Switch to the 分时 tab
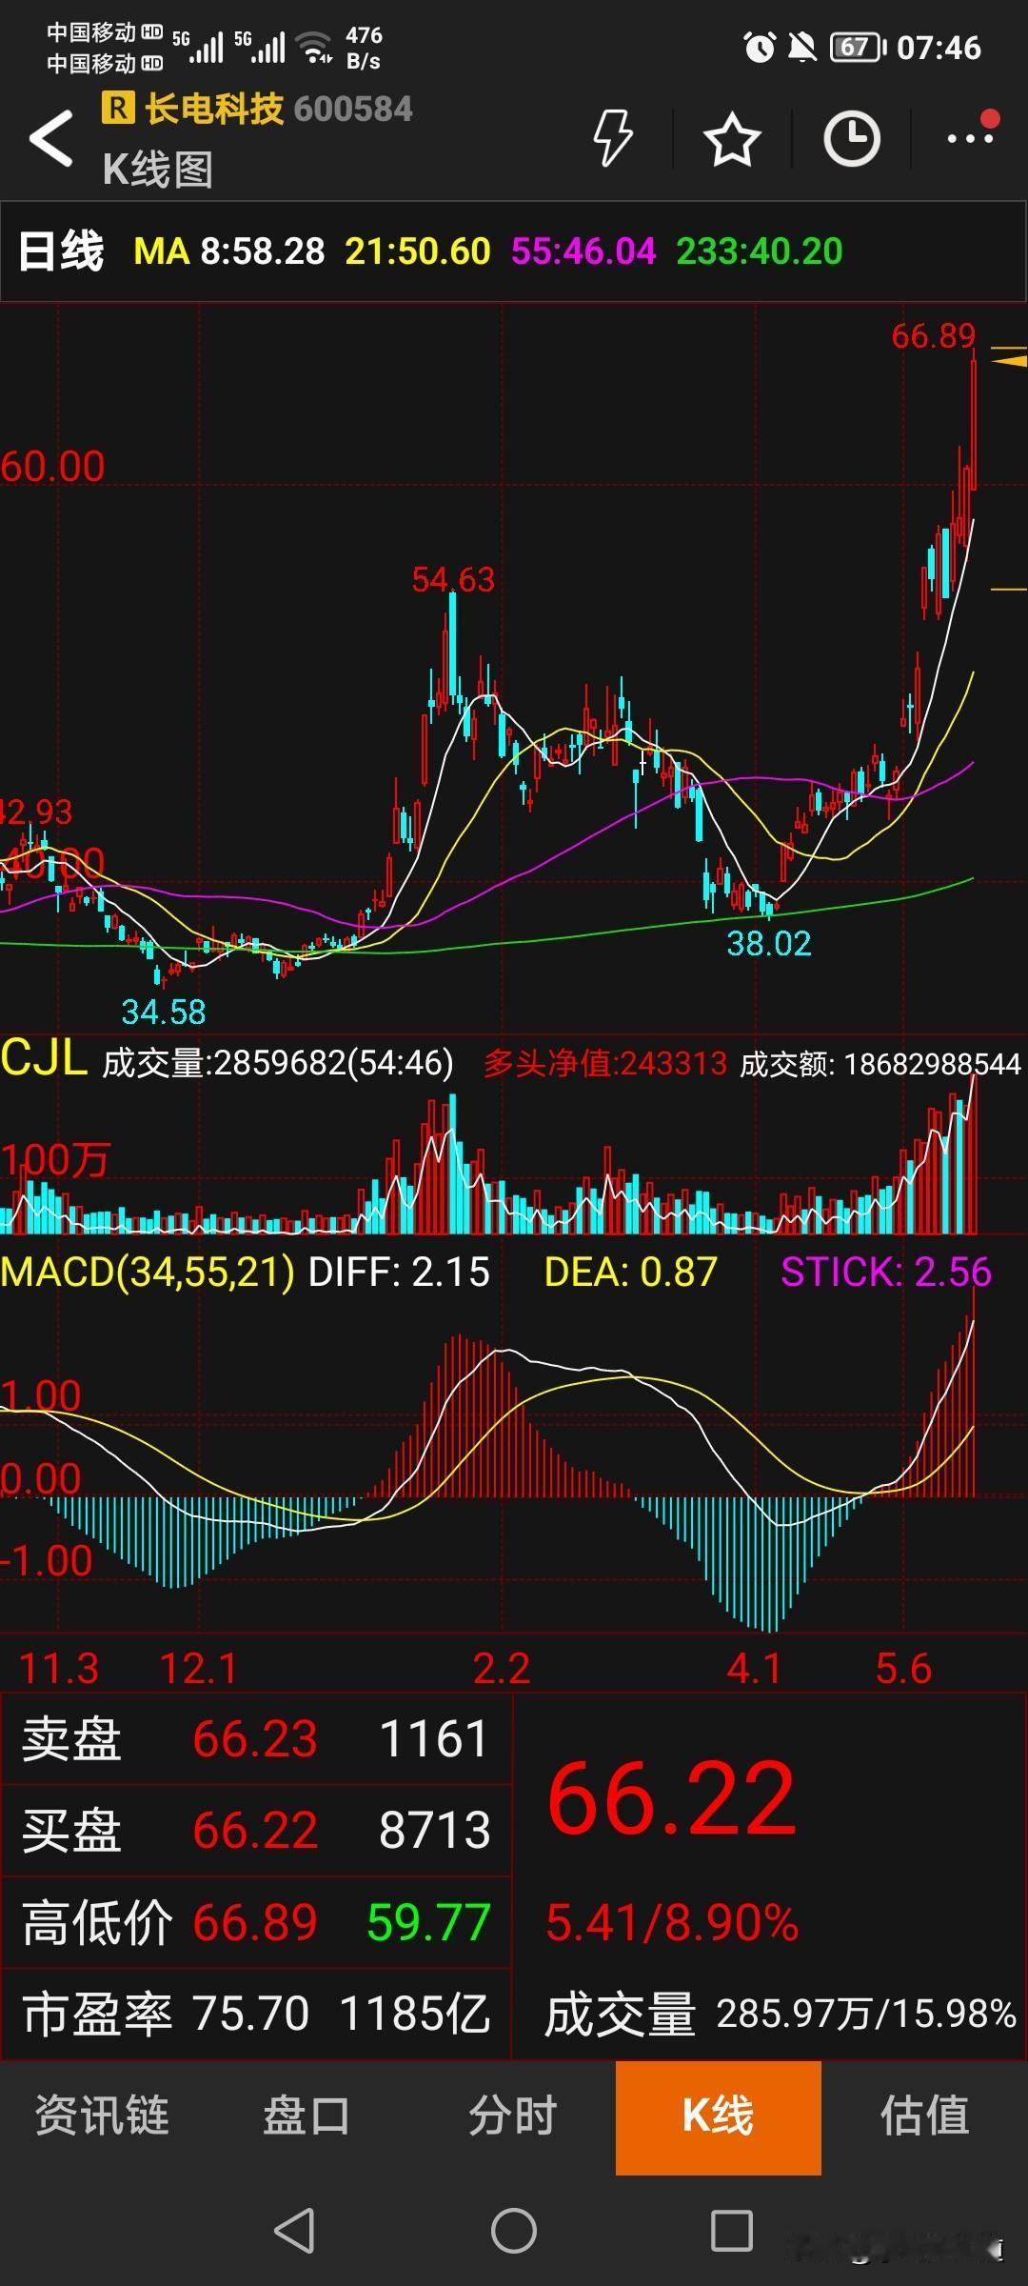Image resolution: width=1028 pixels, height=2286 pixels. coord(512,2116)
